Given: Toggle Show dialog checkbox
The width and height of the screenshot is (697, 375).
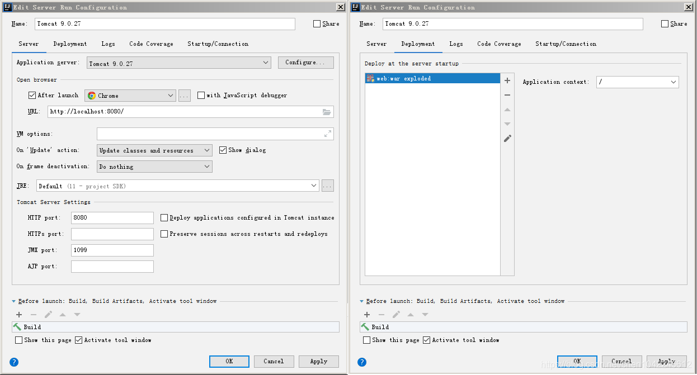Looking at the screenshot, I should [223, 150].
